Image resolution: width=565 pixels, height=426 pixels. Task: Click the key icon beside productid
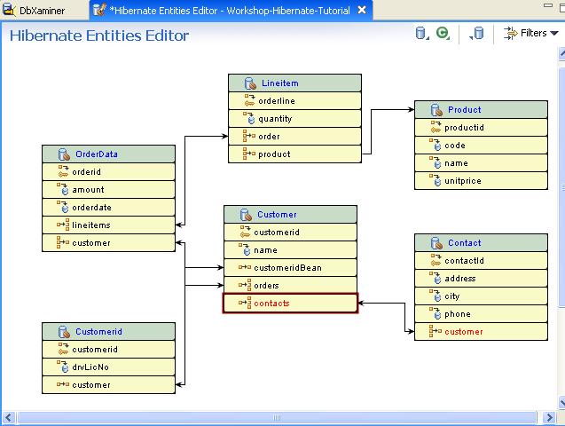(436, 127)
